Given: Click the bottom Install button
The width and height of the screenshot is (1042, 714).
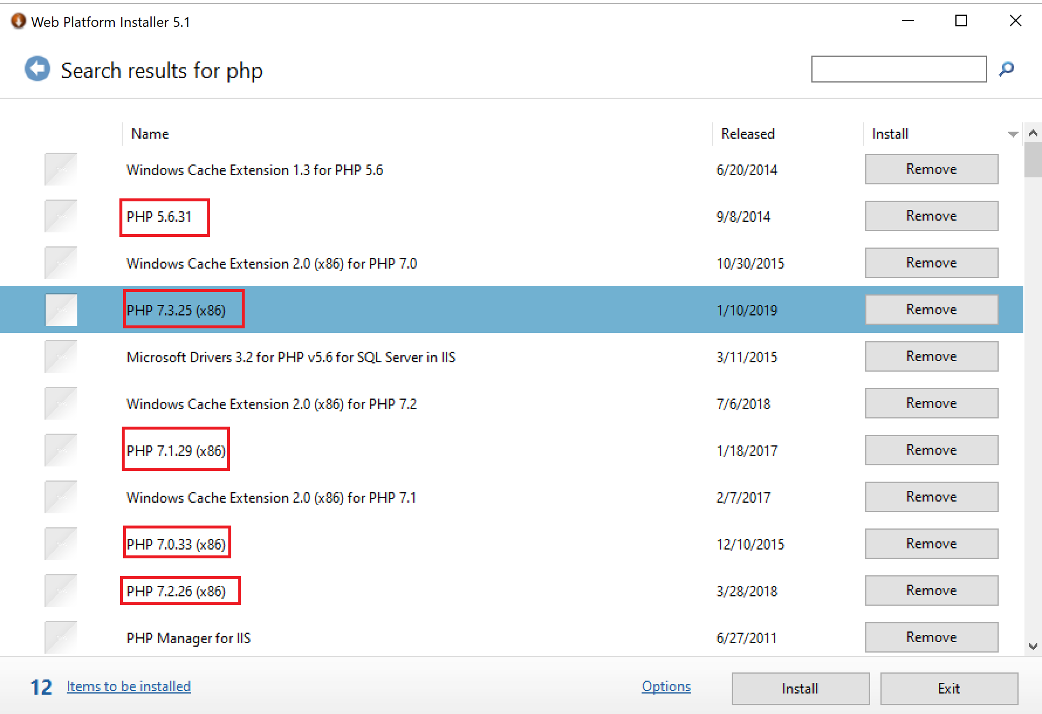Looking at the screenshot, I should [x=800, y=689].
